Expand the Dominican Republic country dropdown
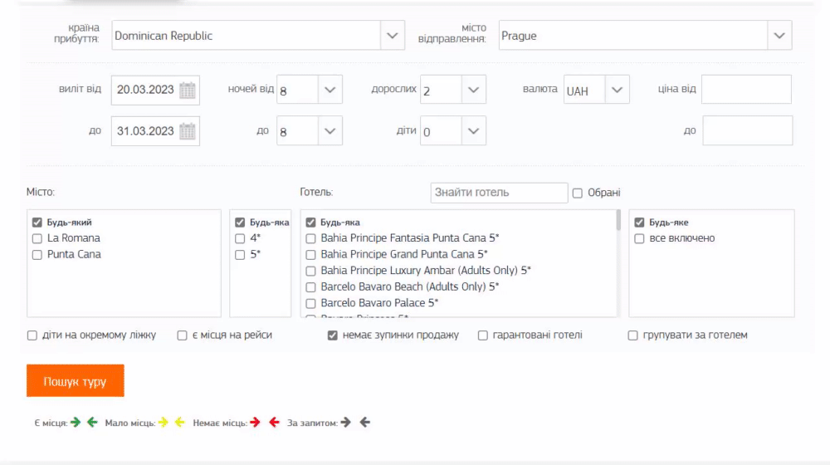Viewport: 830px width, 465px height. click(392, 36)
